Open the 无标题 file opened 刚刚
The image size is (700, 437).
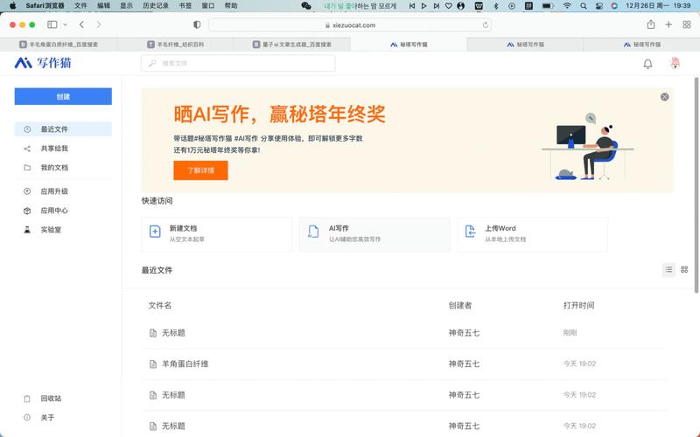point(173,333)
